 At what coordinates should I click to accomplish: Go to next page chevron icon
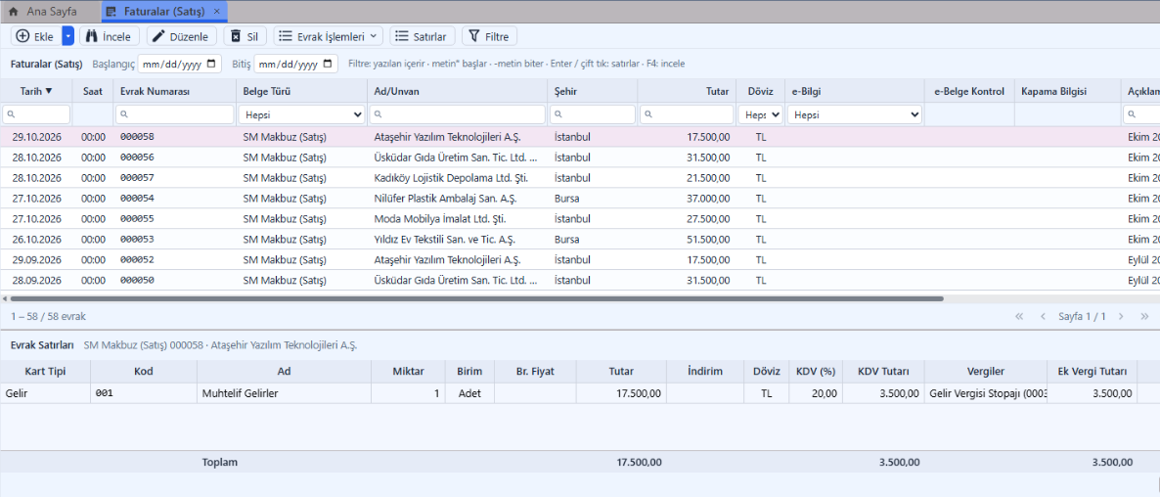pyautogui.click(x=1121, y=317)
